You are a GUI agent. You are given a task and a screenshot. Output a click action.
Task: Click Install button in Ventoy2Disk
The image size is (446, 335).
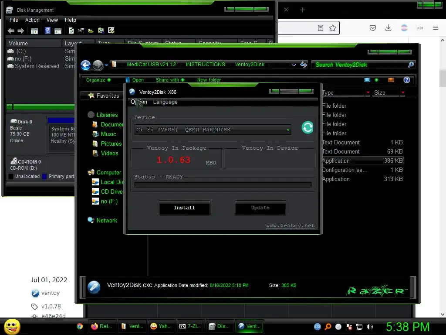pos(185,208)
